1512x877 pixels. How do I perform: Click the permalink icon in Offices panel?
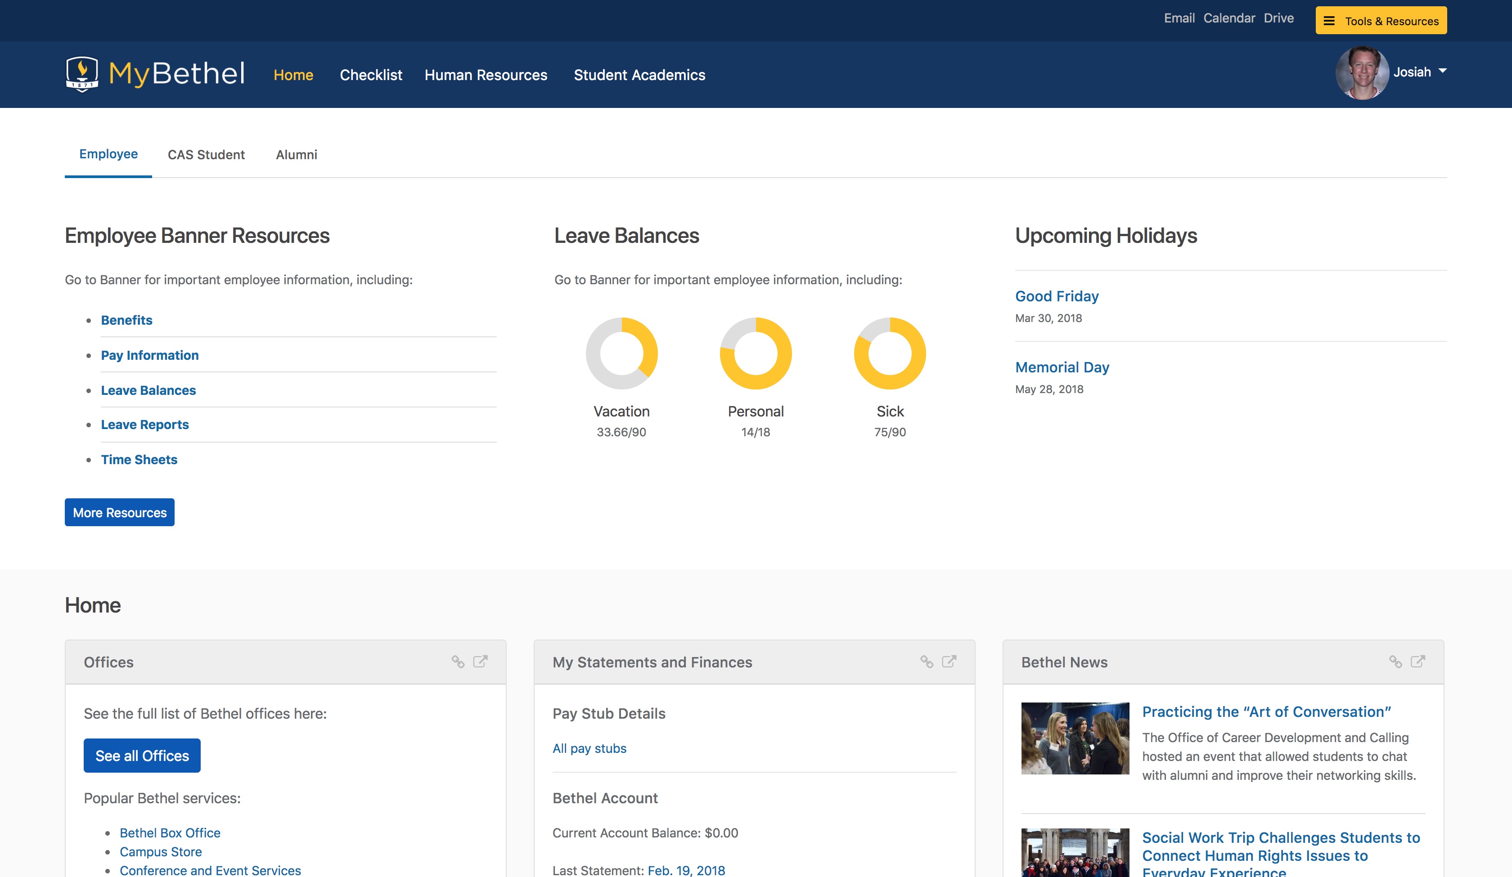tap(458, 662)
